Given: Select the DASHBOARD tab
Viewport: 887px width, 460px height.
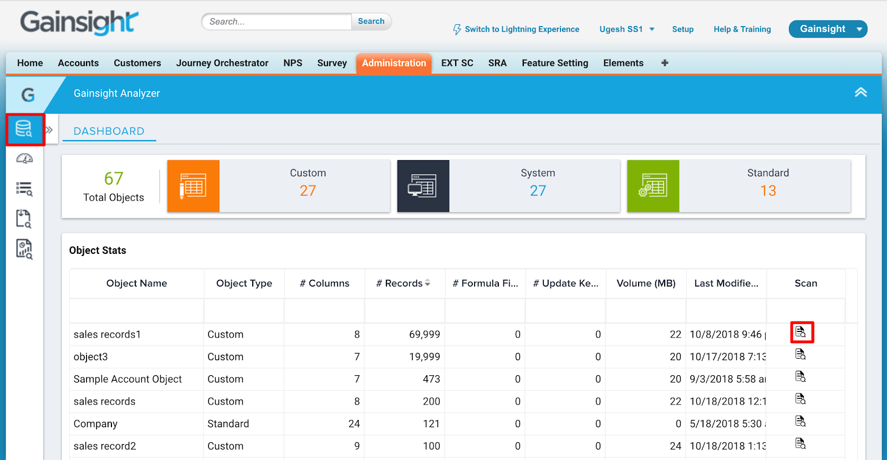Looking at the screenshot, I should 109,131.
